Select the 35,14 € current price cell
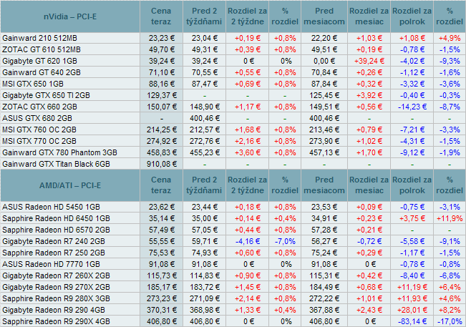466x327 pixels. pos(162,218)
